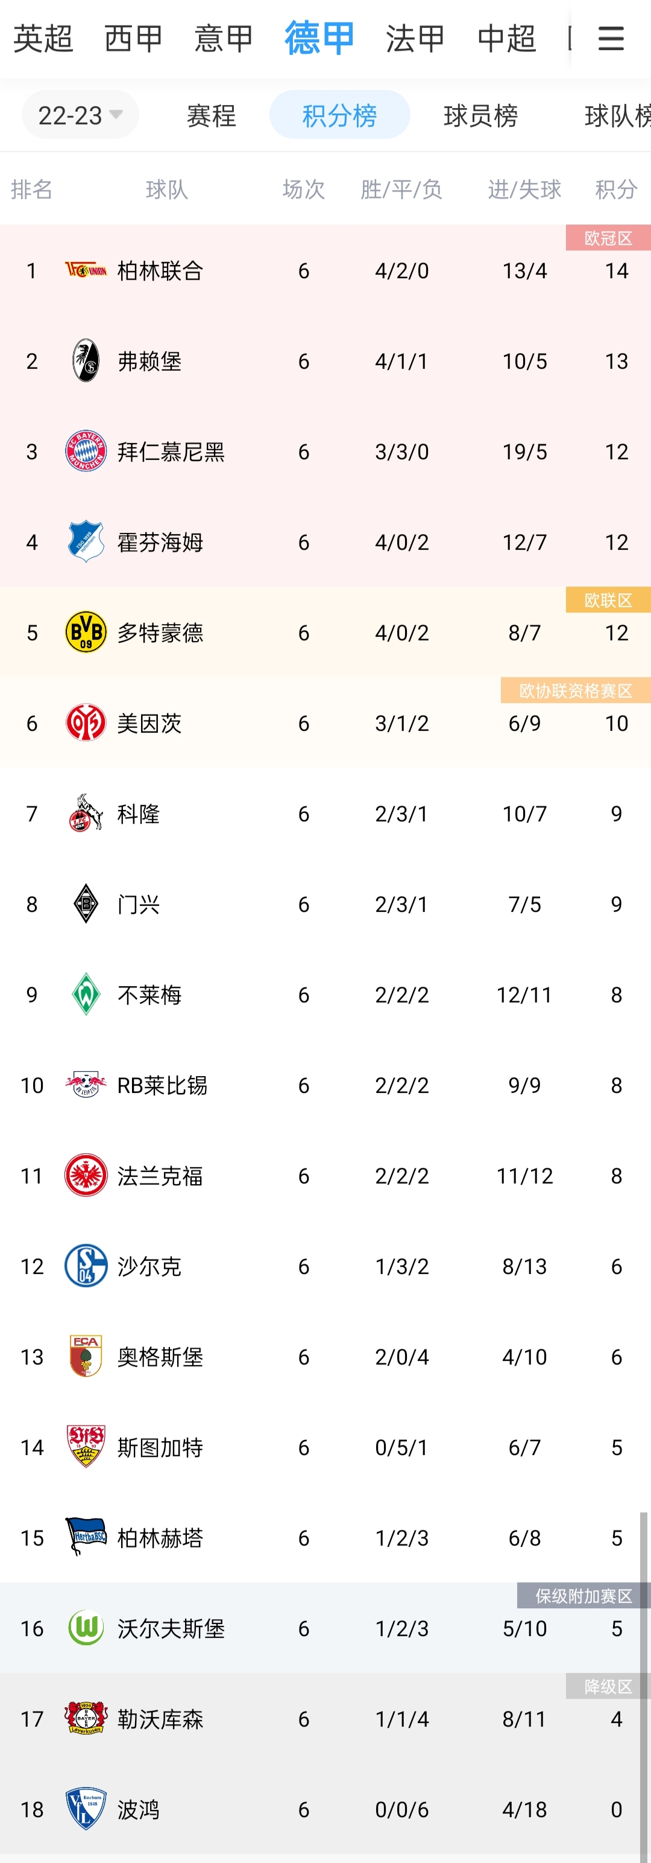
Task: Tap the Bayern Munich club crest
Action: [x=86, y=451]
